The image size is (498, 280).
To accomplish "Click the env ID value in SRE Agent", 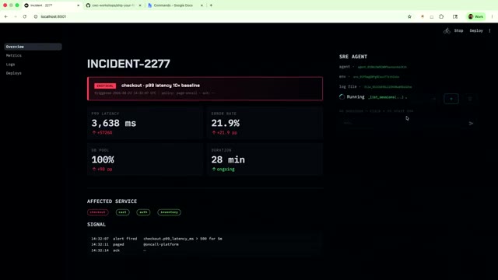I will (x=376, y=77).
